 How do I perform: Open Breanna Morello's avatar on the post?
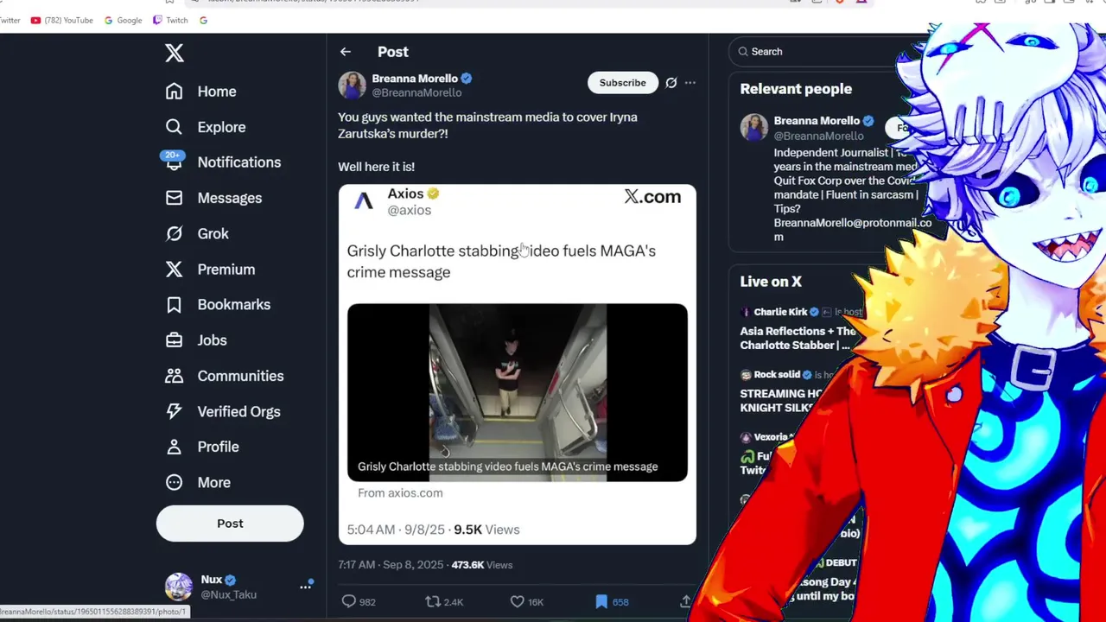352,86
